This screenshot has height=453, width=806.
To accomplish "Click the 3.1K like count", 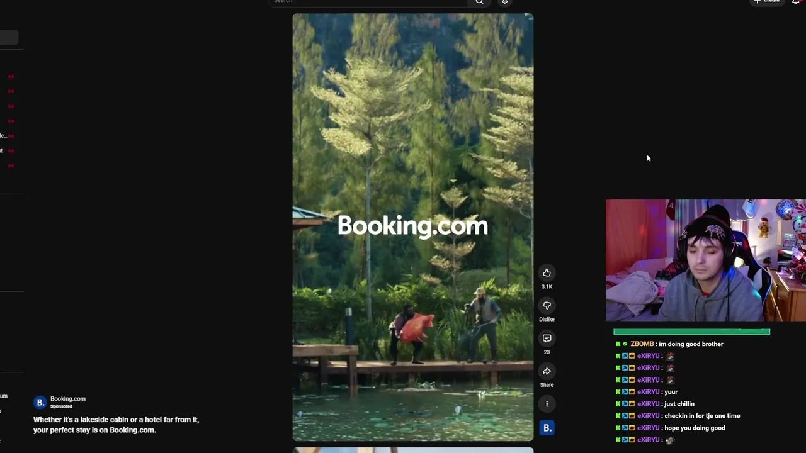I will (x=547, y=287).
